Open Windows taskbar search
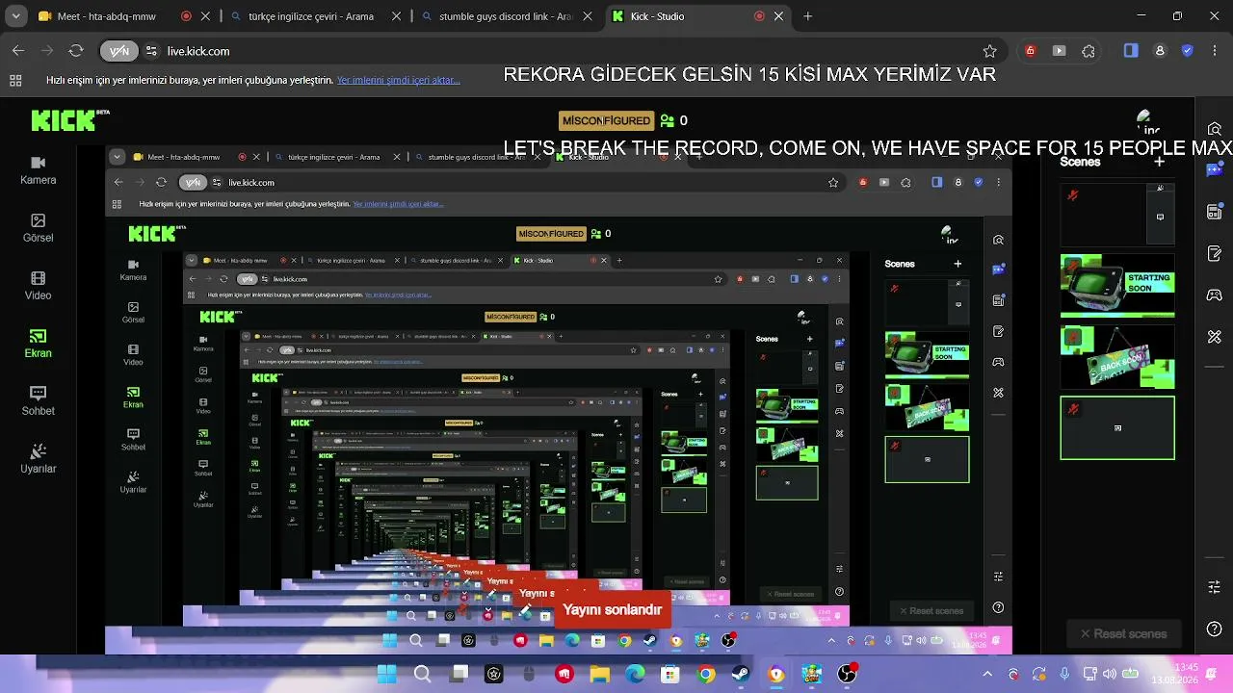The height and width of the screenshot is (693, 1233). click(x=422, y=675)
